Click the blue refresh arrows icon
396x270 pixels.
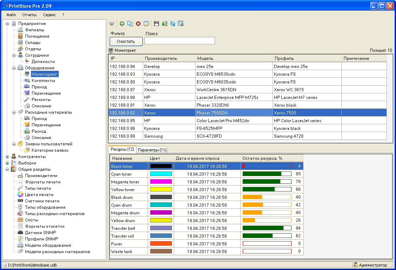[173, 24]
